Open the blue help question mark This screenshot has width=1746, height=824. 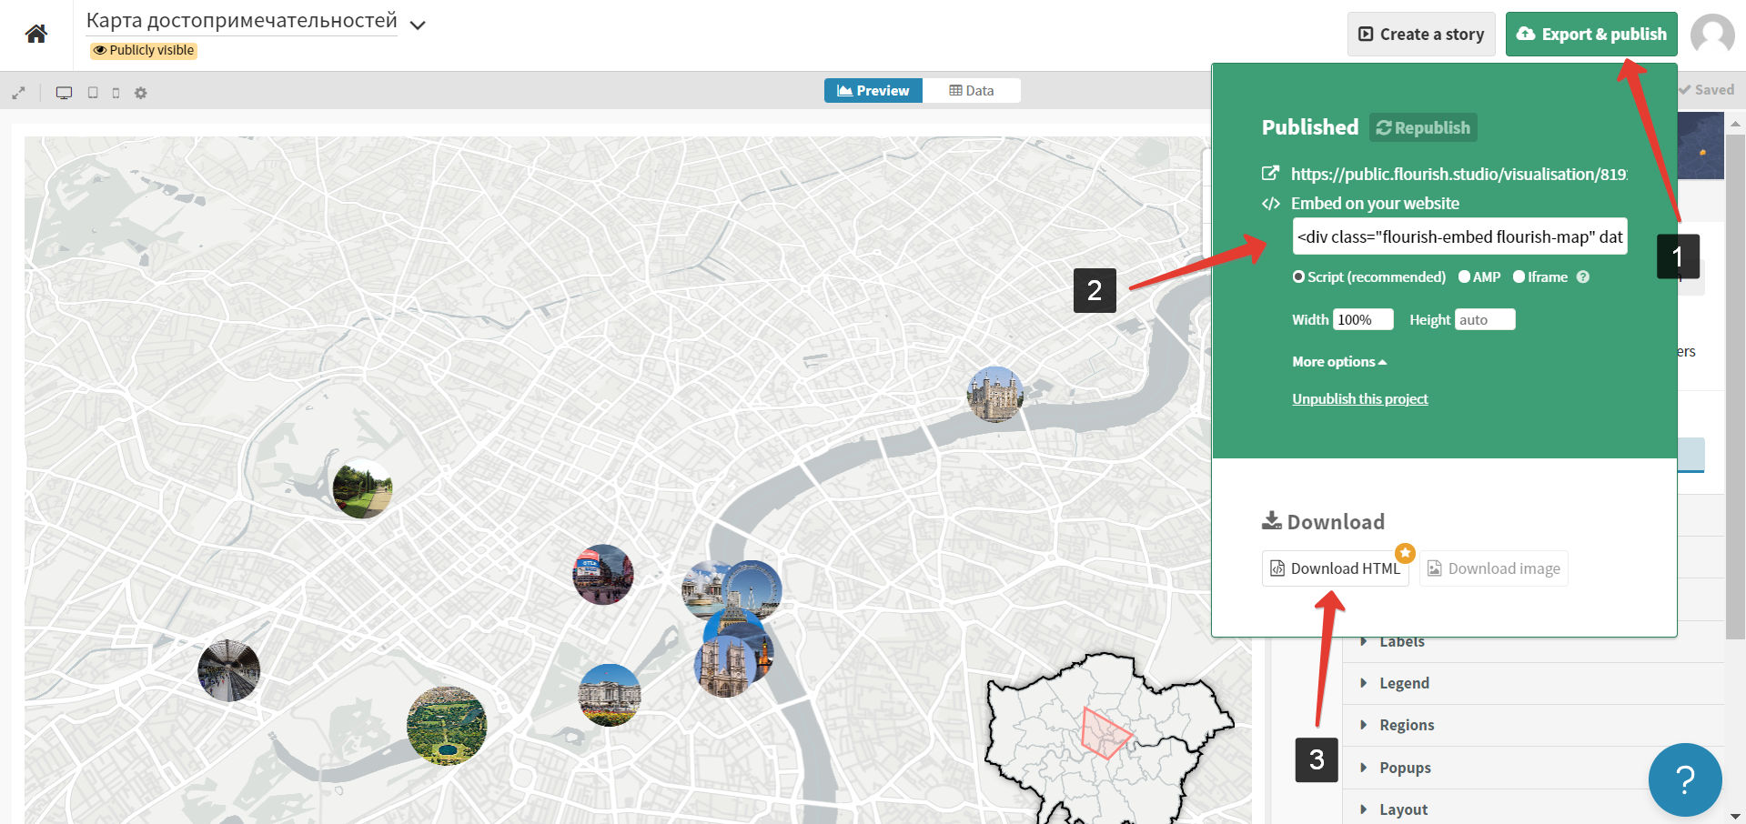(1684, 779)
